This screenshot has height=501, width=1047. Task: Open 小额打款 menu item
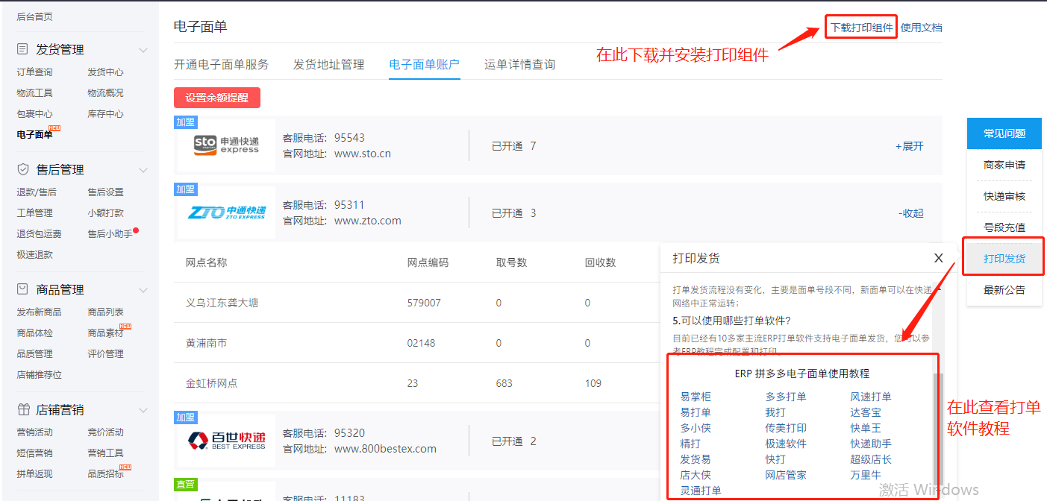tap(105, 213)
